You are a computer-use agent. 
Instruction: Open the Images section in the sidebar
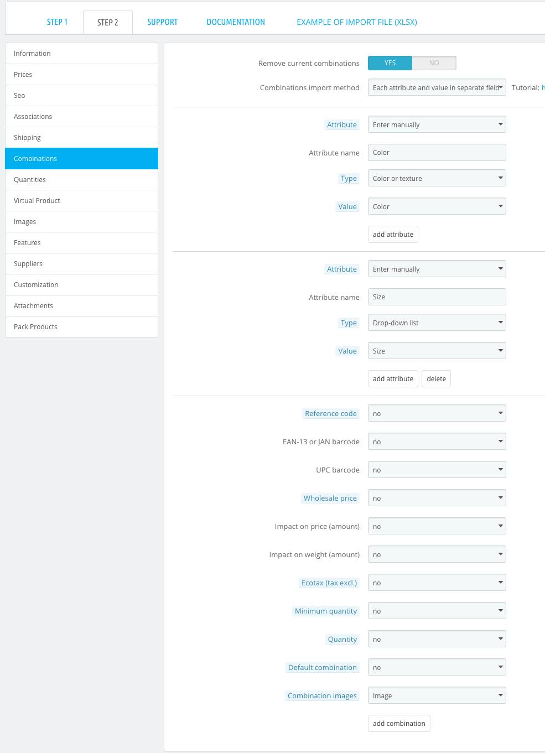click(82, 222)
